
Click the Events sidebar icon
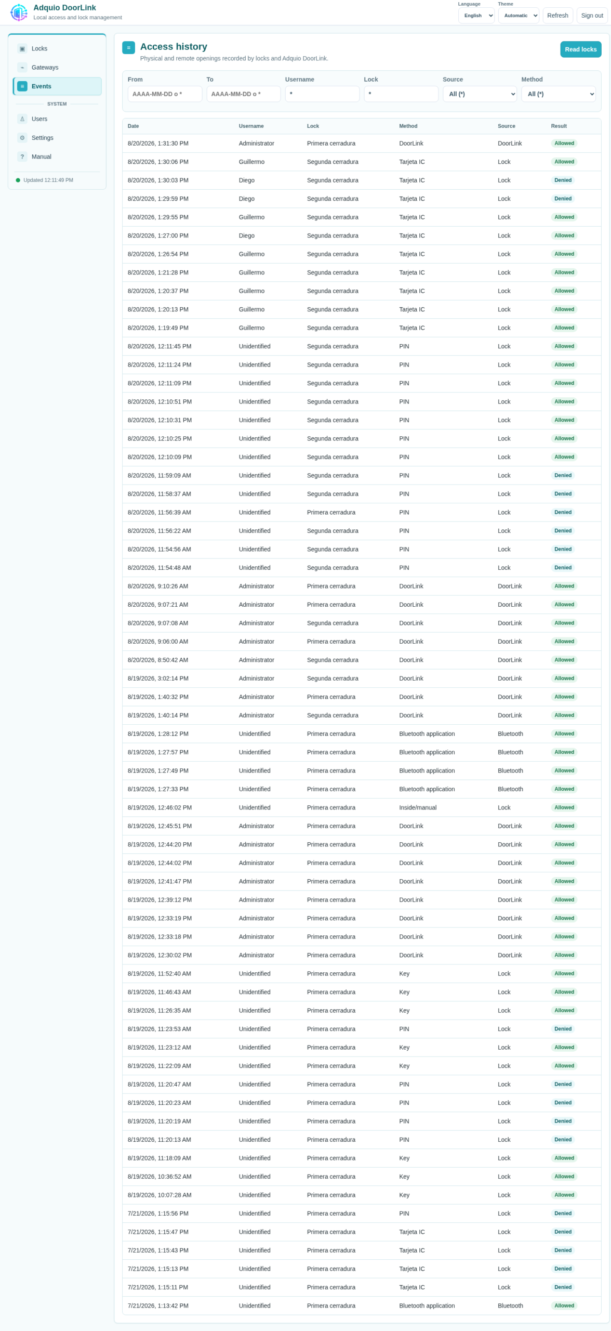pos(22,86)
